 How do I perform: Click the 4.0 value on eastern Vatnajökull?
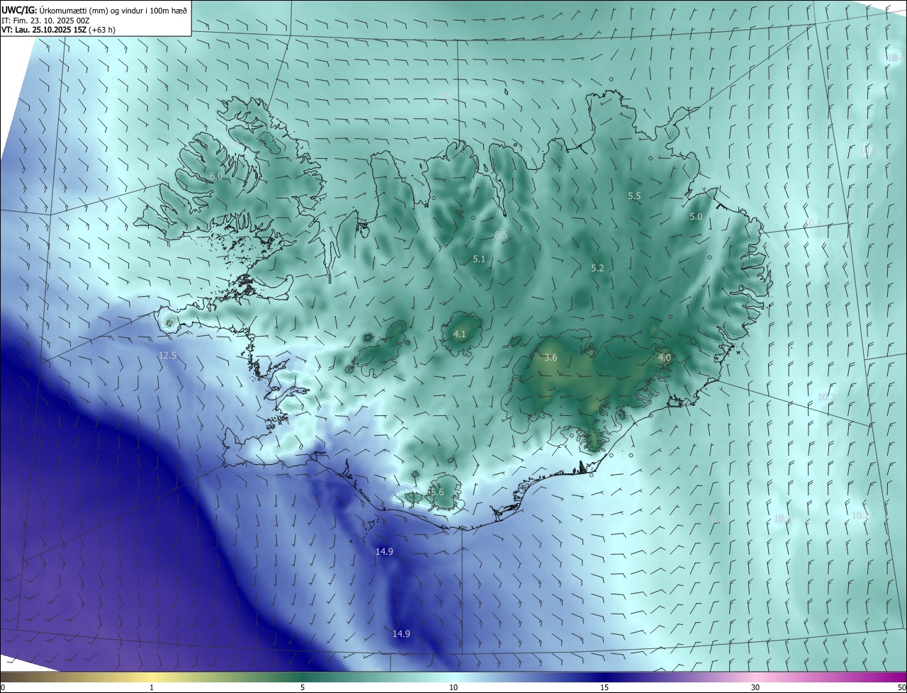point(664,358)
